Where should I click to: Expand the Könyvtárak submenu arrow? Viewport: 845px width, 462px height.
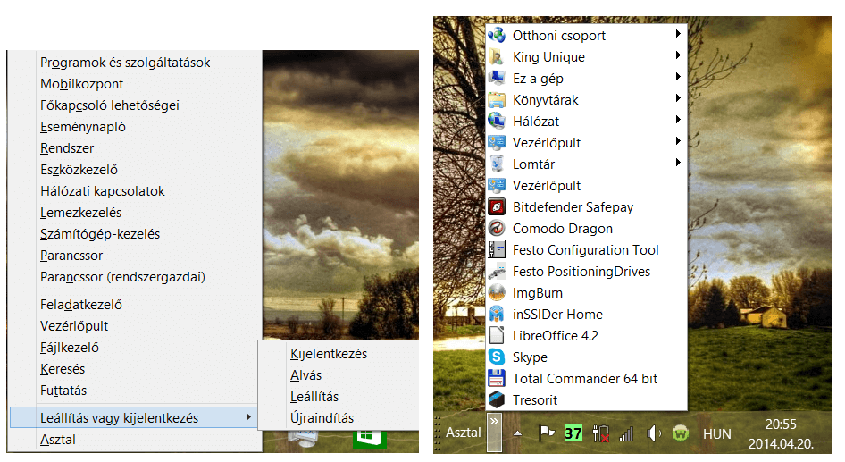tap(678, 98)
